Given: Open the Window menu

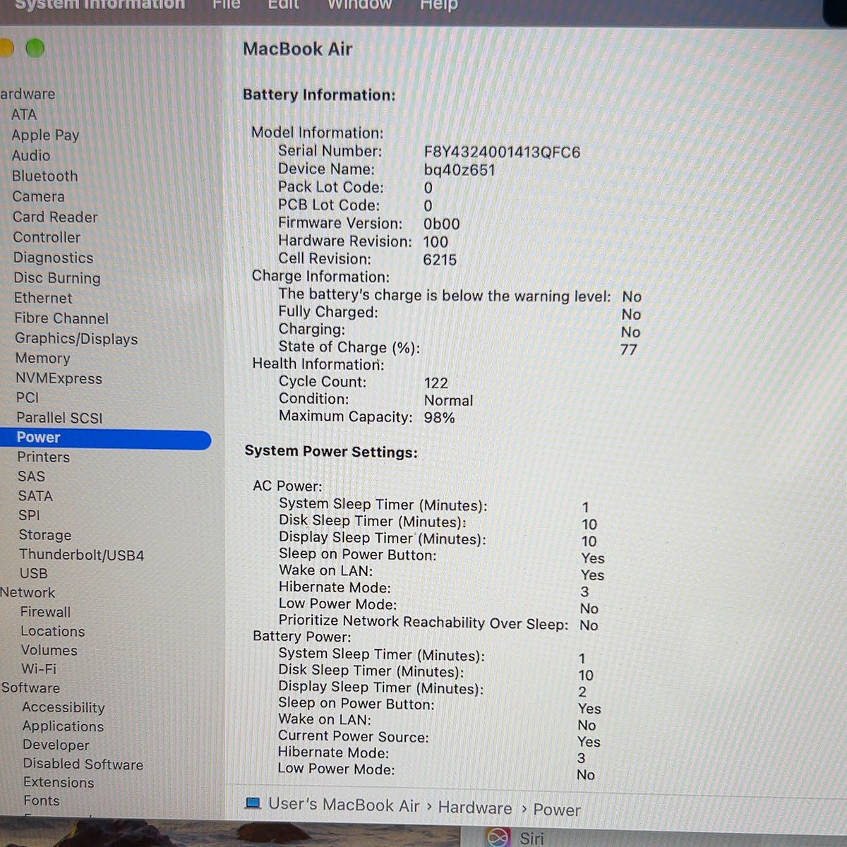Looking at the screenshot, I should [x=359, y=4].
